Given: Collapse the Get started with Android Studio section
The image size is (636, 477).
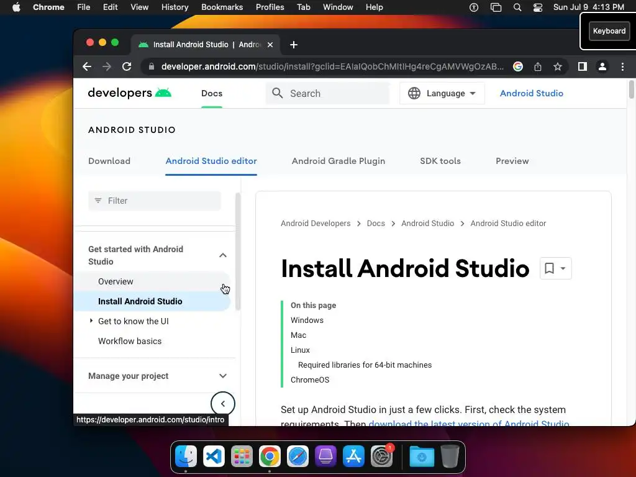Looking at the screenshot, I should (223, 255).
